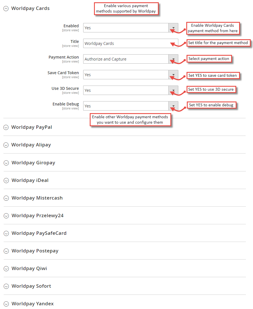The height and width of the screenshot is (309, 253).
Task: Open the Enable Debug dropdown
Action: tap(131, 106)
